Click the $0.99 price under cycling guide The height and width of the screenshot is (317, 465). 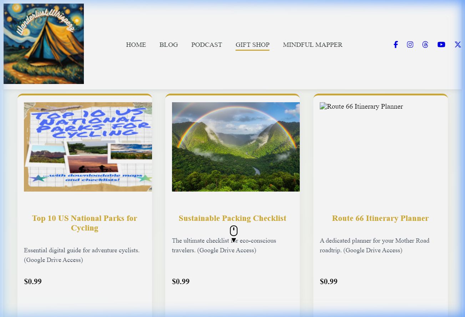(33, 282)
